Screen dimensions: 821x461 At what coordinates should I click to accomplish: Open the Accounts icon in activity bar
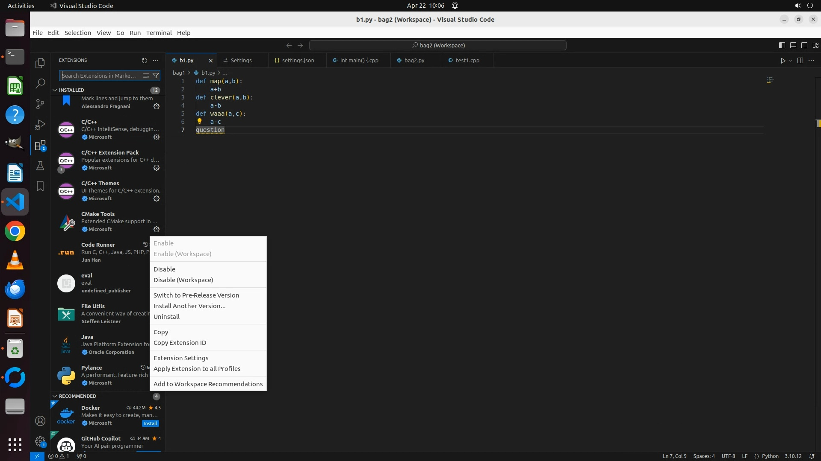40,421
